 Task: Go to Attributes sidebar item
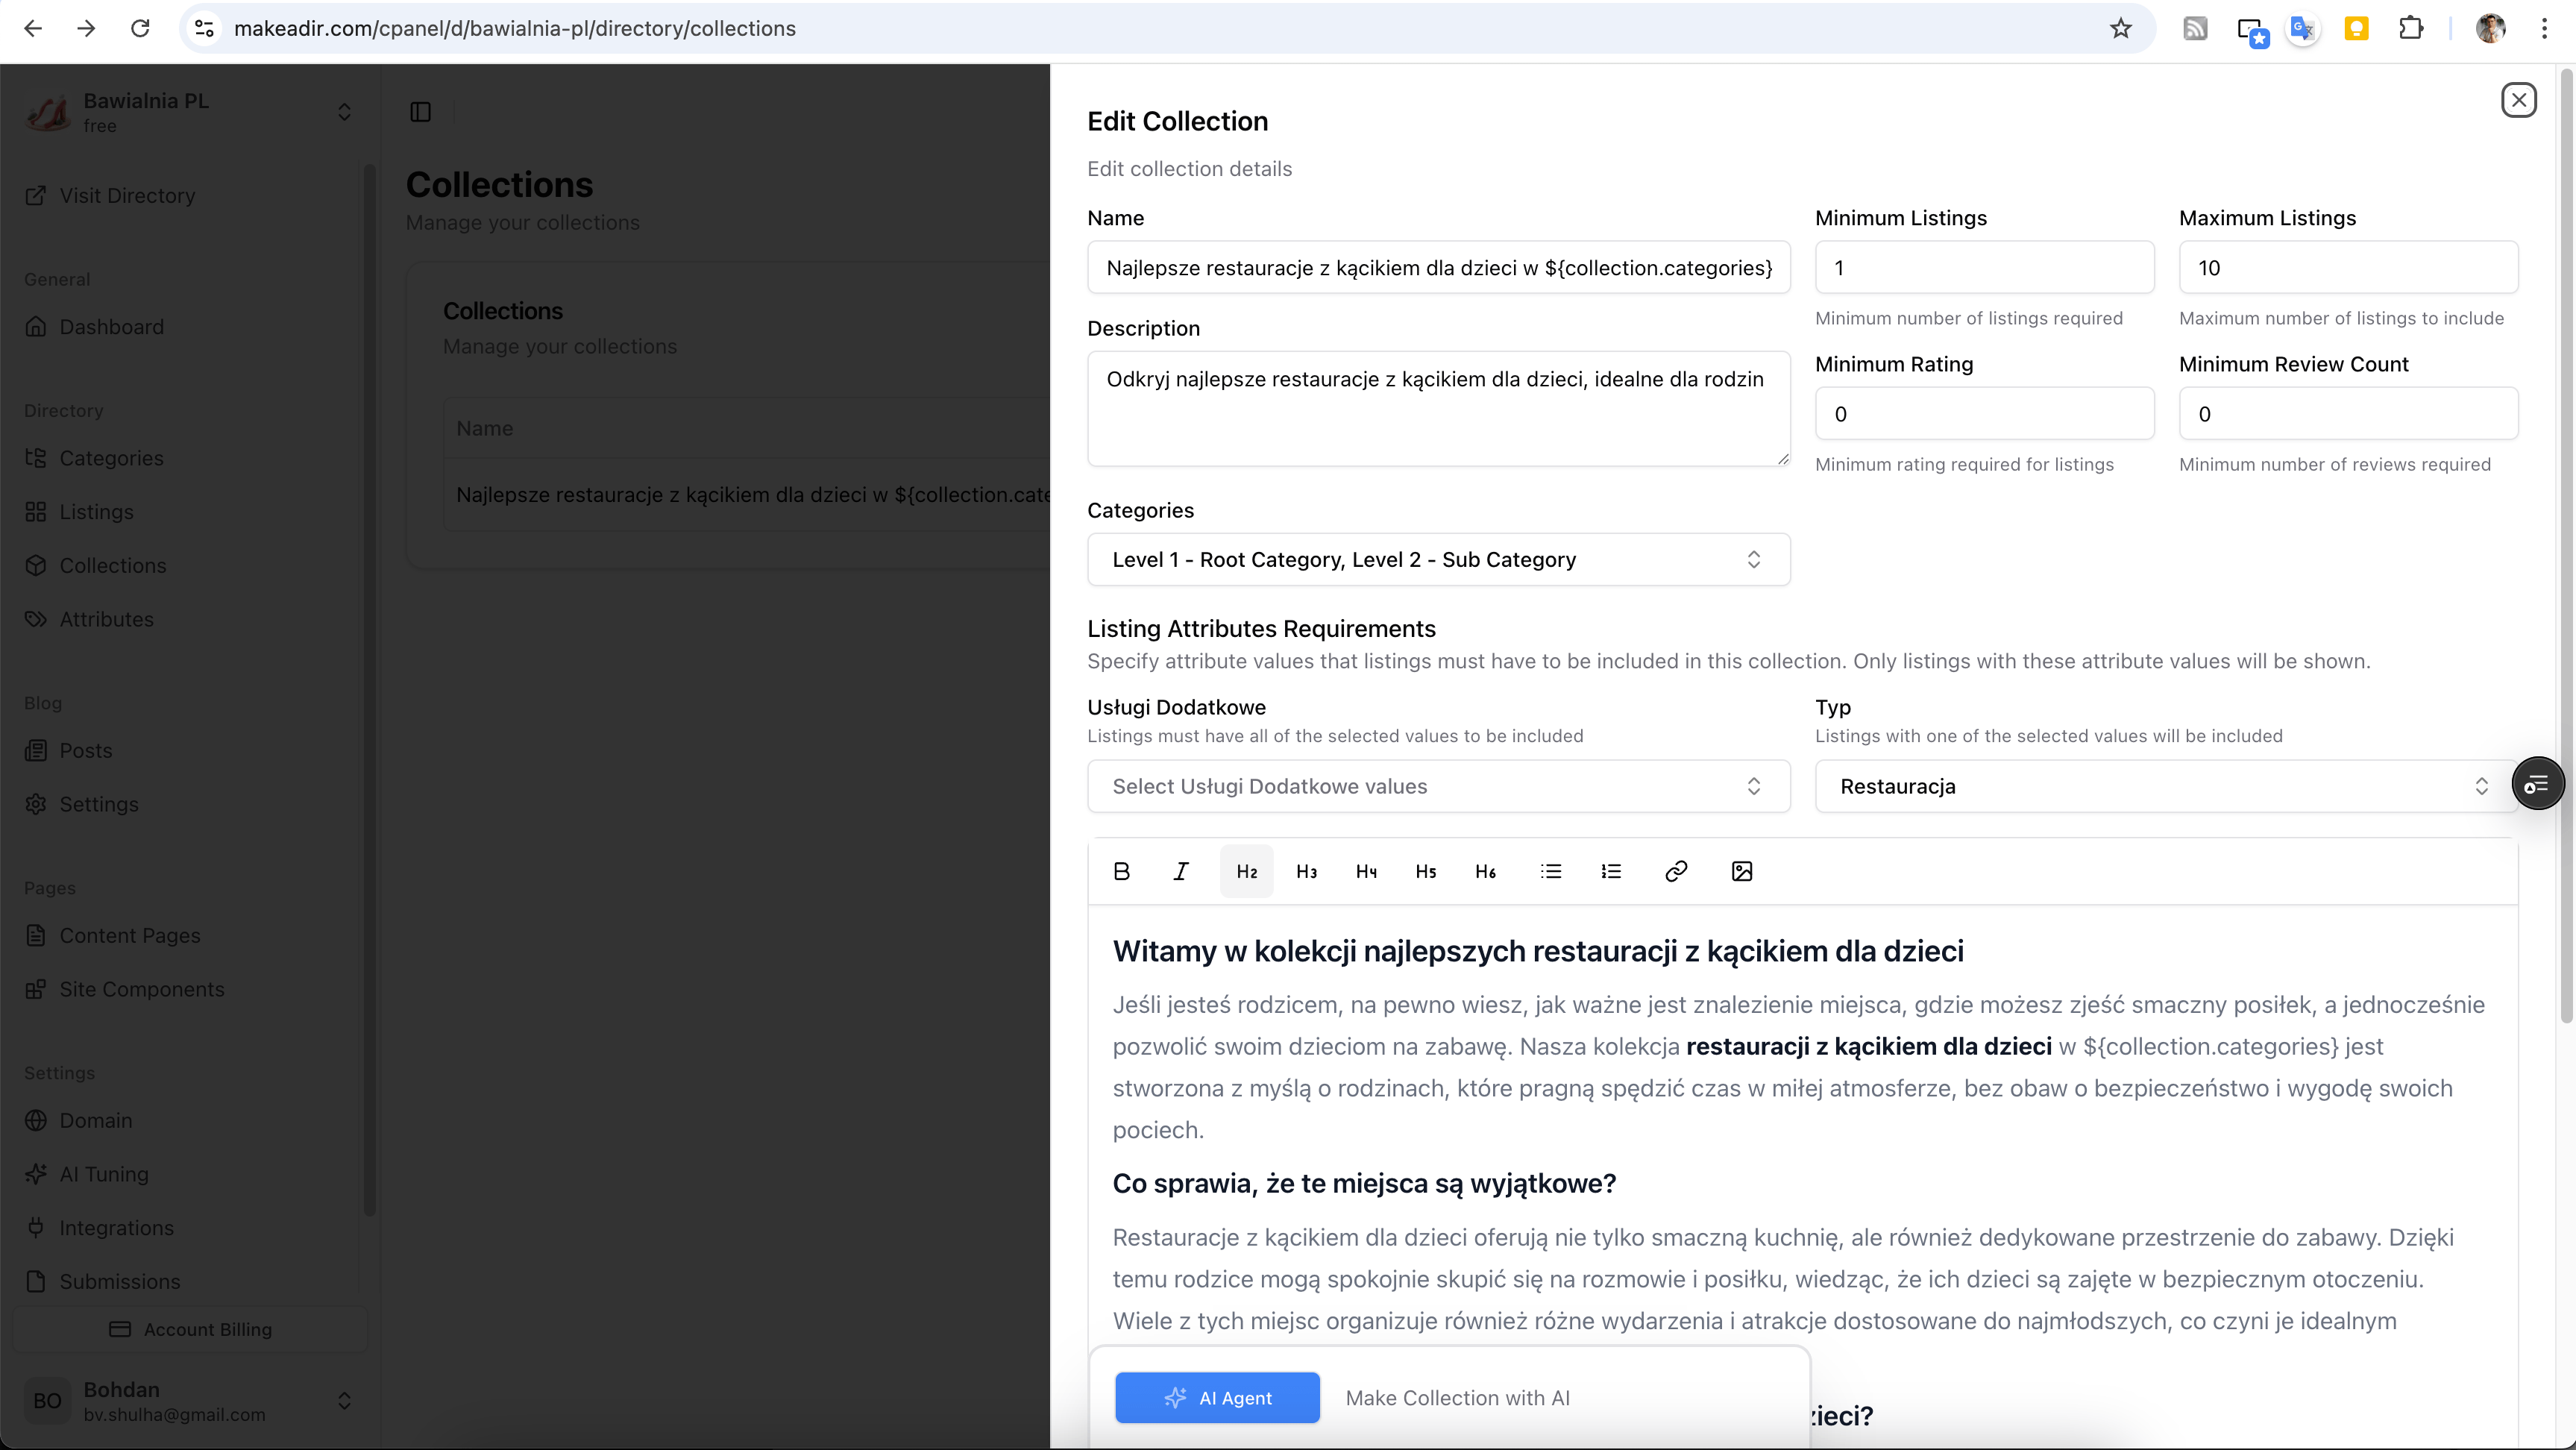click(x=106, y=619)
